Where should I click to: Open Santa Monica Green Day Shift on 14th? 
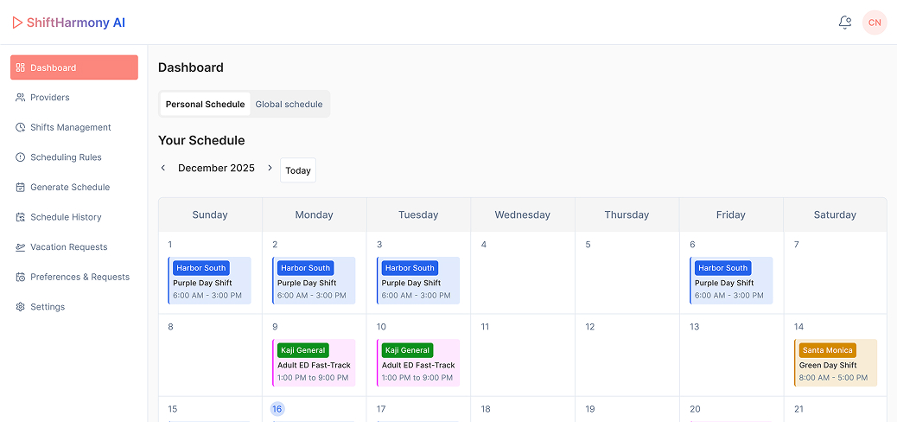tap(835, 363)
